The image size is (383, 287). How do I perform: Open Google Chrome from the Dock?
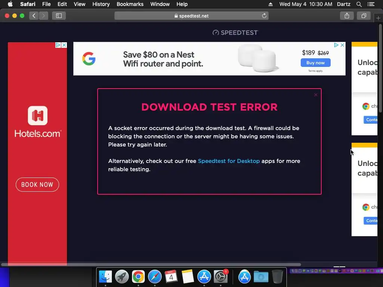138,277
